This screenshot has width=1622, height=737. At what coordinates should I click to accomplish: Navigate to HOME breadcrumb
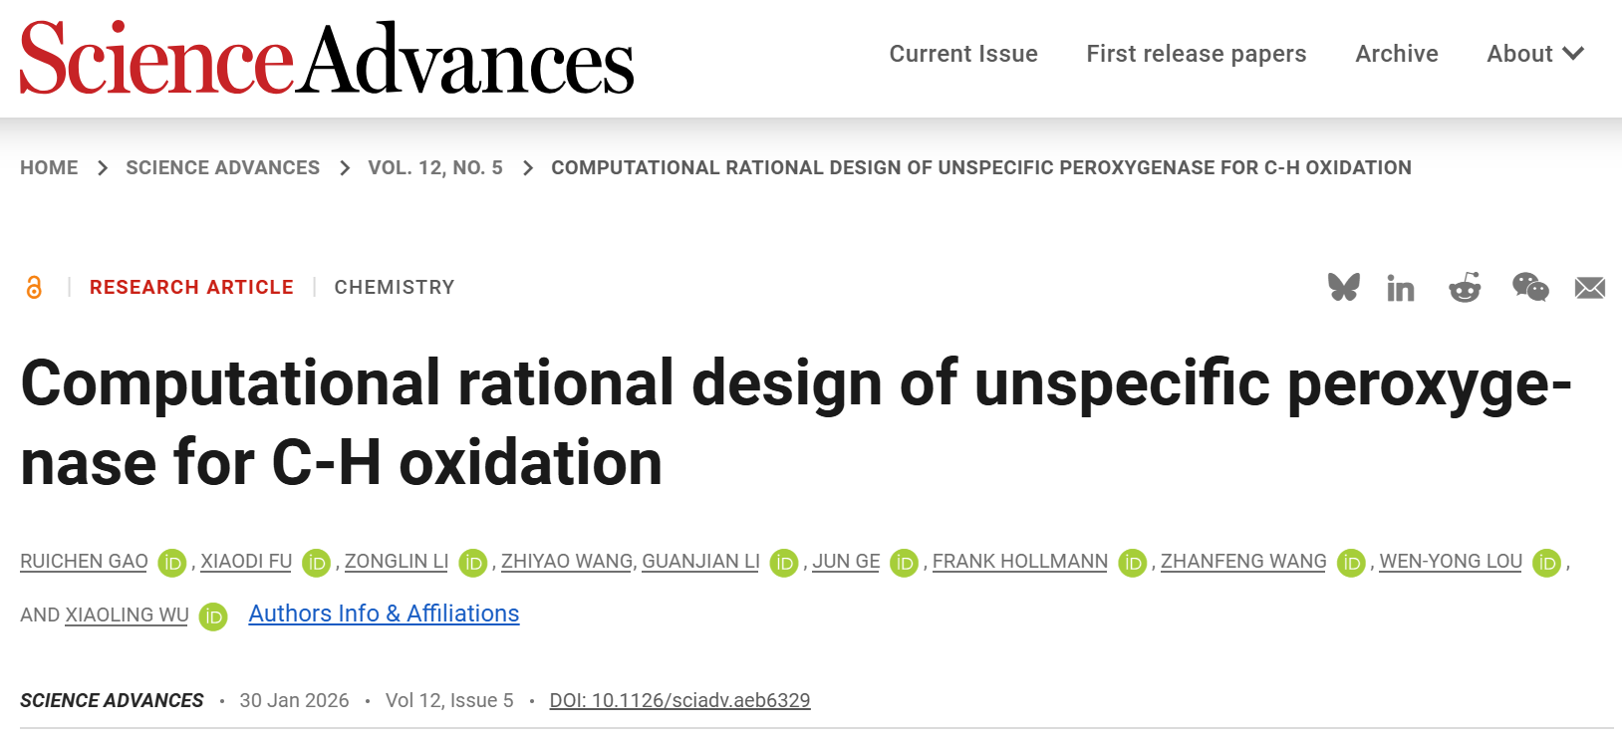(x=49, y=167)
